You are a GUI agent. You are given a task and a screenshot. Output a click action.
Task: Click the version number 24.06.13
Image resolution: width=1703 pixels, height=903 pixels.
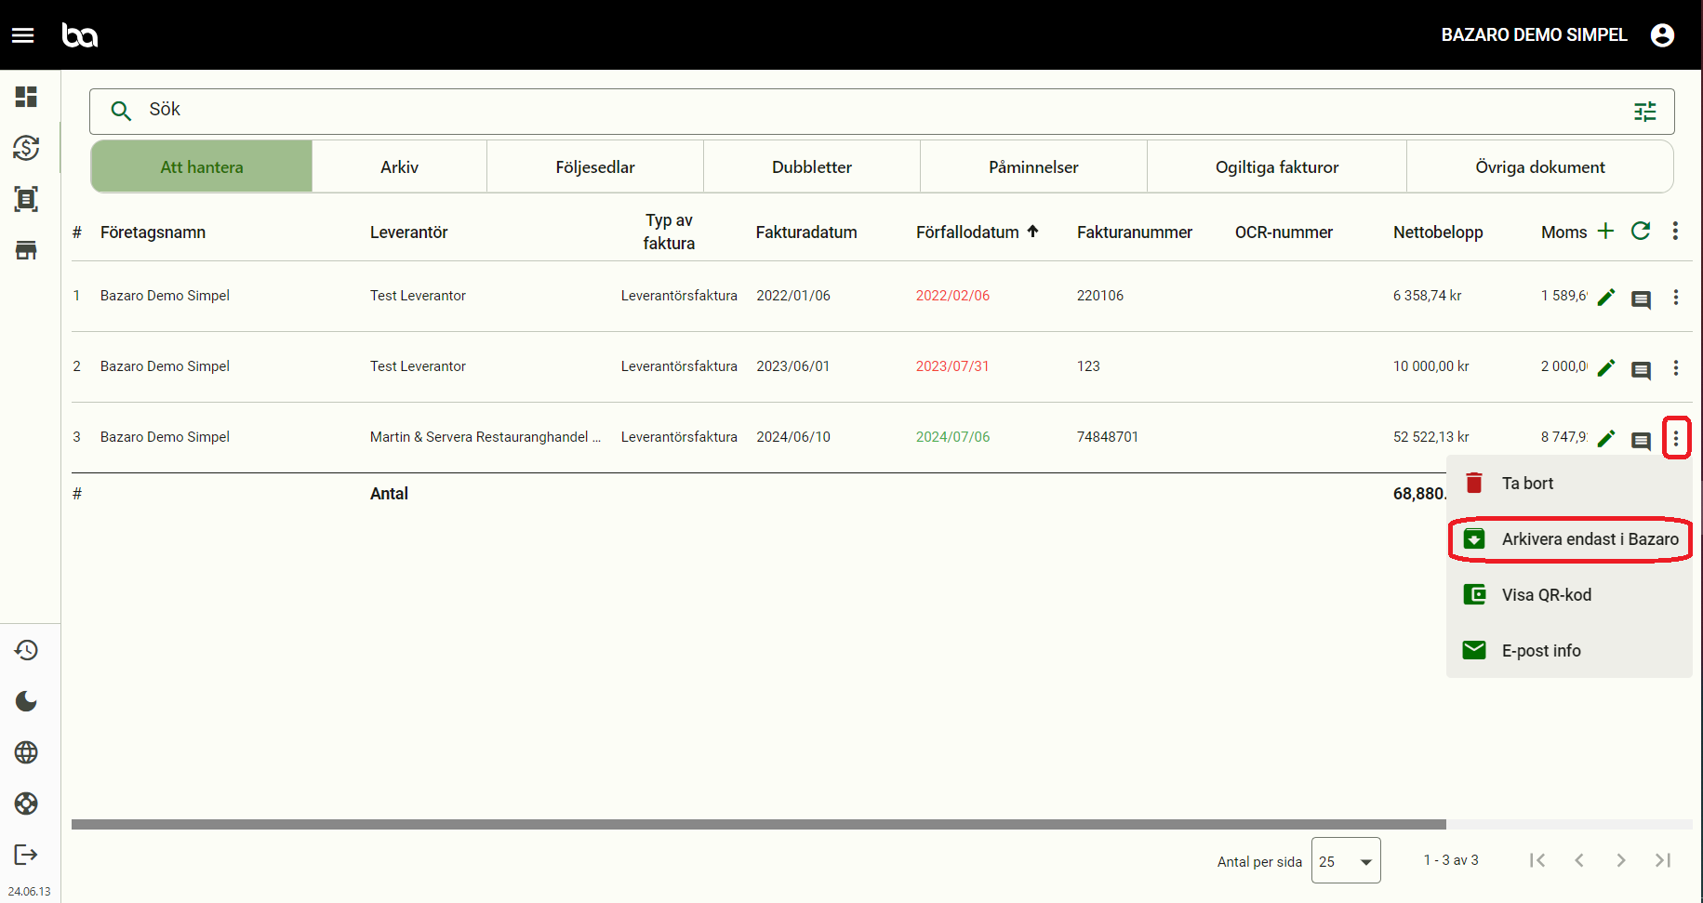pyautogui.click(x=30, y=891)
